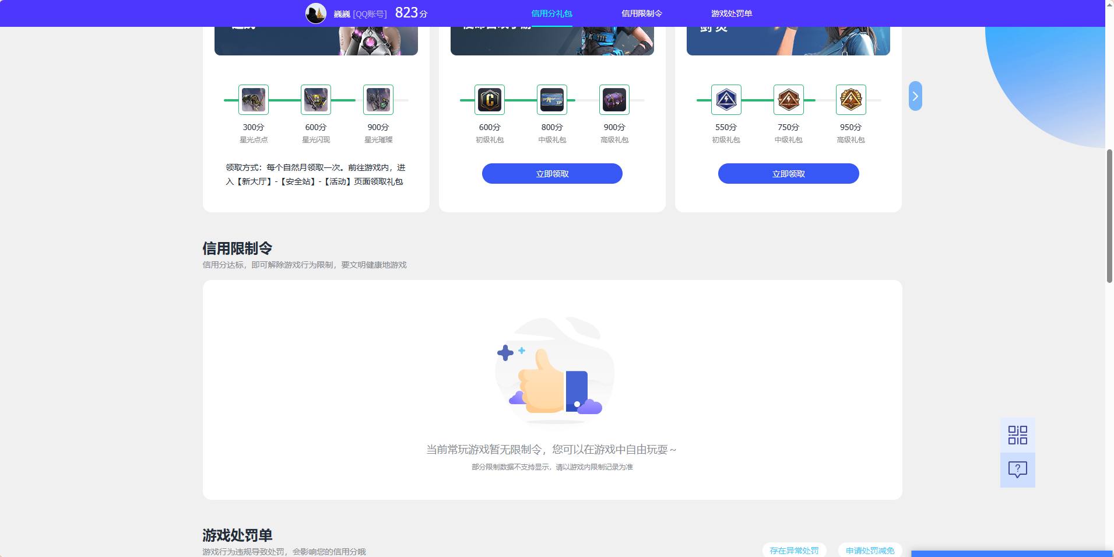Click the 信用限制令 section heading
Image resolution: width=1114 pixels, height=557 pixels.
[237, 248]
